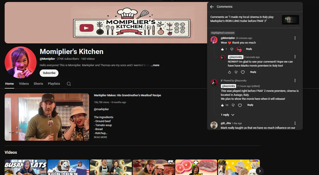Open more options for the @Momiplier comment
The image size is (319, 175).
(295, 38)
